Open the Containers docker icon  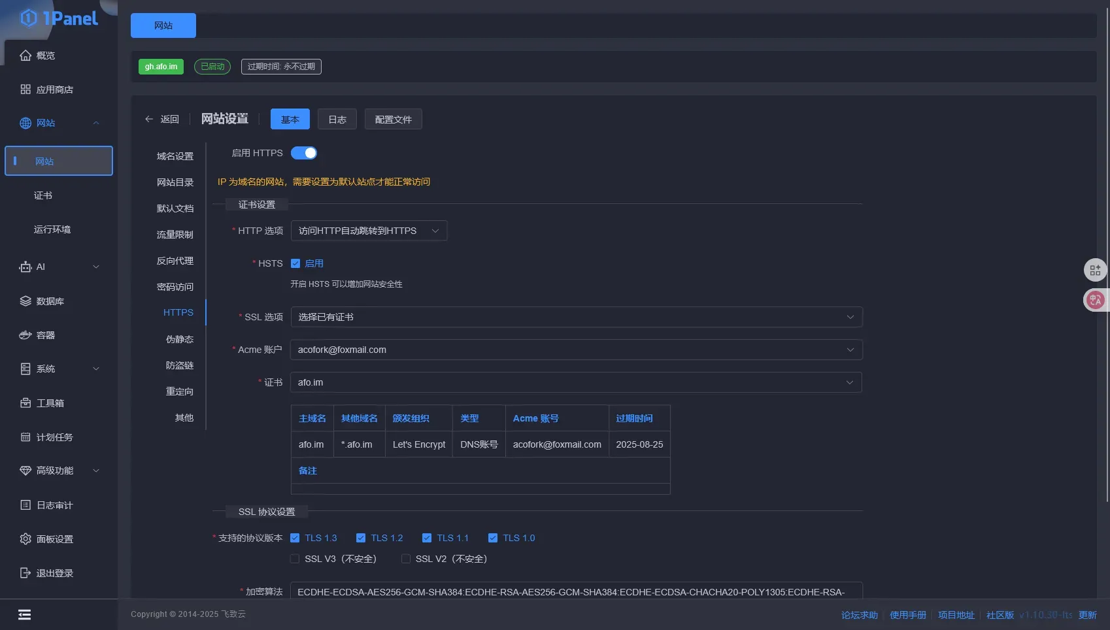[25, 335]
